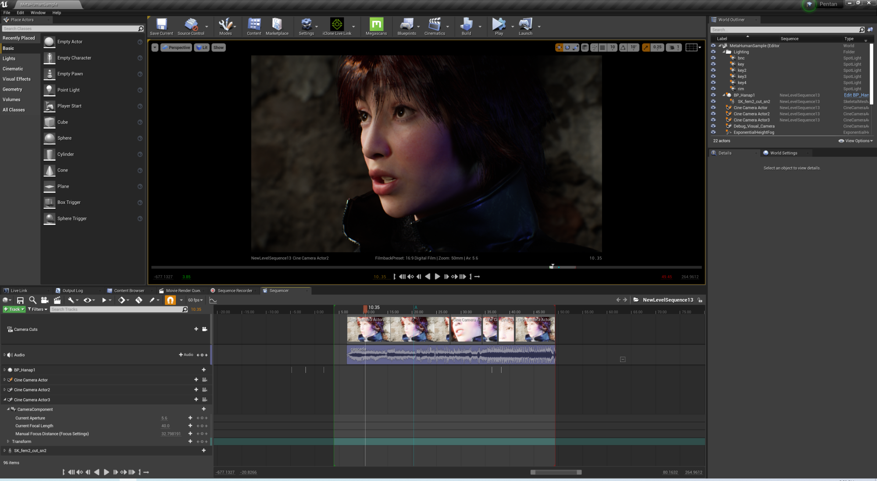Select the Lights category in Place Actors

(x=9, y=59)
